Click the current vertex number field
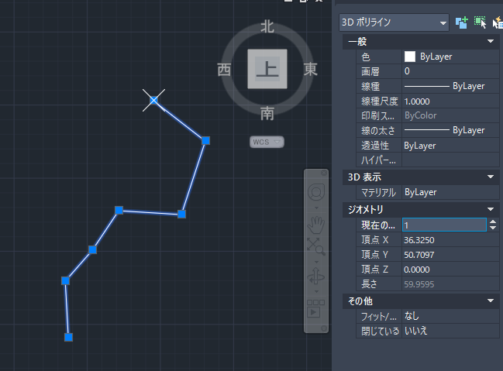Viewport: 503px width, 371px height. [442, 225]
